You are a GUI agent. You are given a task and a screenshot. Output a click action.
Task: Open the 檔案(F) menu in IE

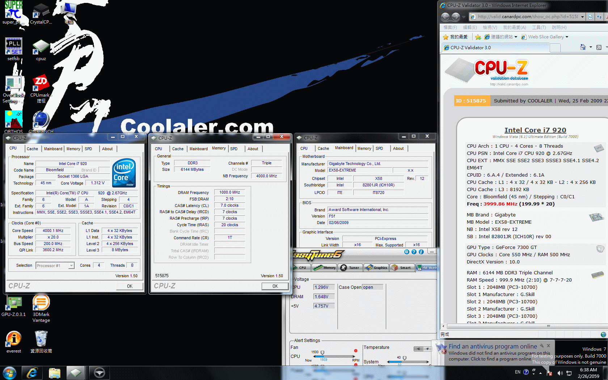coord(450,28)
